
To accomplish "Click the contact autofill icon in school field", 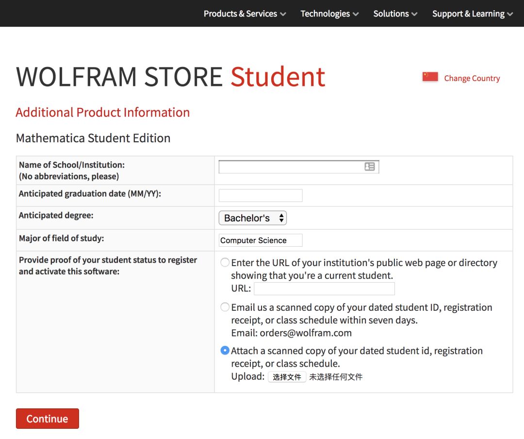I will click(x=370, y=167).
